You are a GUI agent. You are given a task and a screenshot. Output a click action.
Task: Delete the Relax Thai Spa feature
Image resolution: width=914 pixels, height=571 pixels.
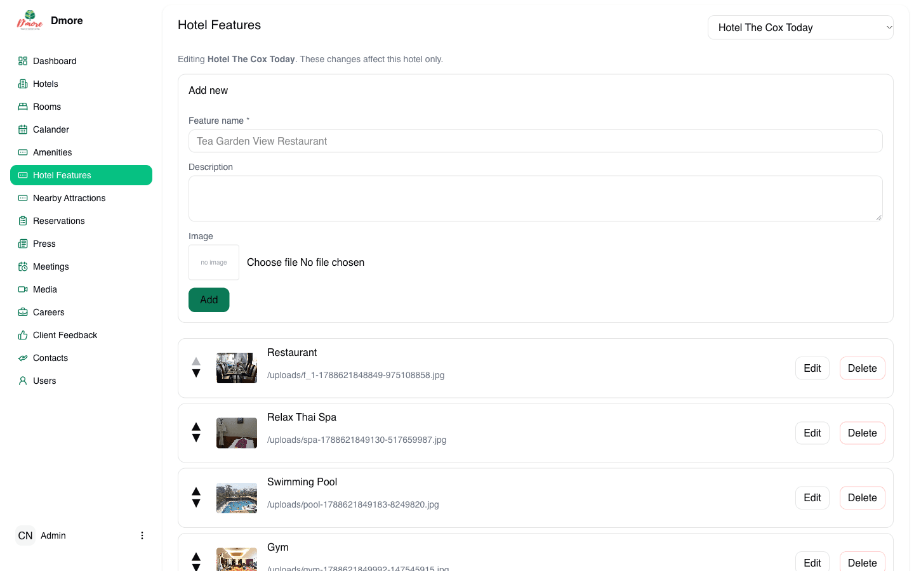[x=862, y=433]
